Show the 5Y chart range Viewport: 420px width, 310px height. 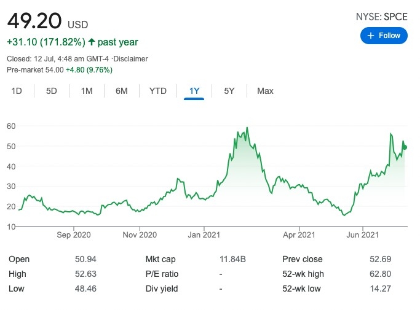pos(229,91)
